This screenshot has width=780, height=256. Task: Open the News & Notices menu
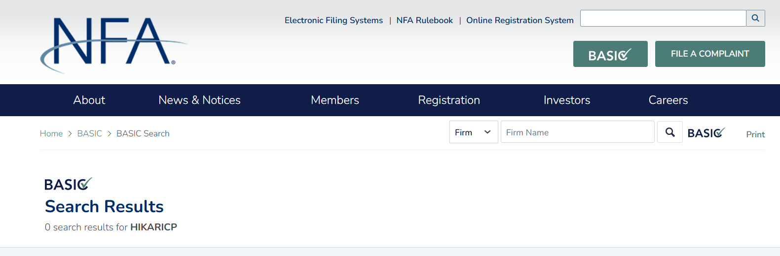coord(199,100)
